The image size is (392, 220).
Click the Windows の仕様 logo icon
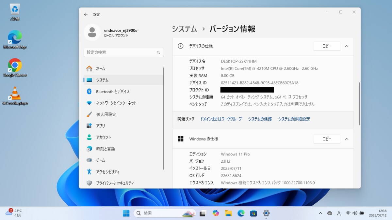[181, 139]
